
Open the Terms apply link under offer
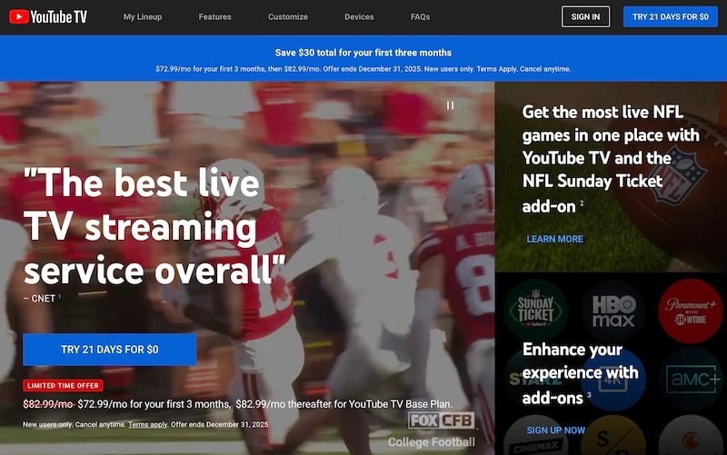click(x=148, y=424)
